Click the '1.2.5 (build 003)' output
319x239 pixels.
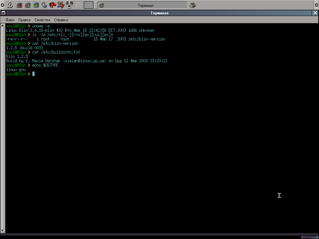tap(25, 48)
